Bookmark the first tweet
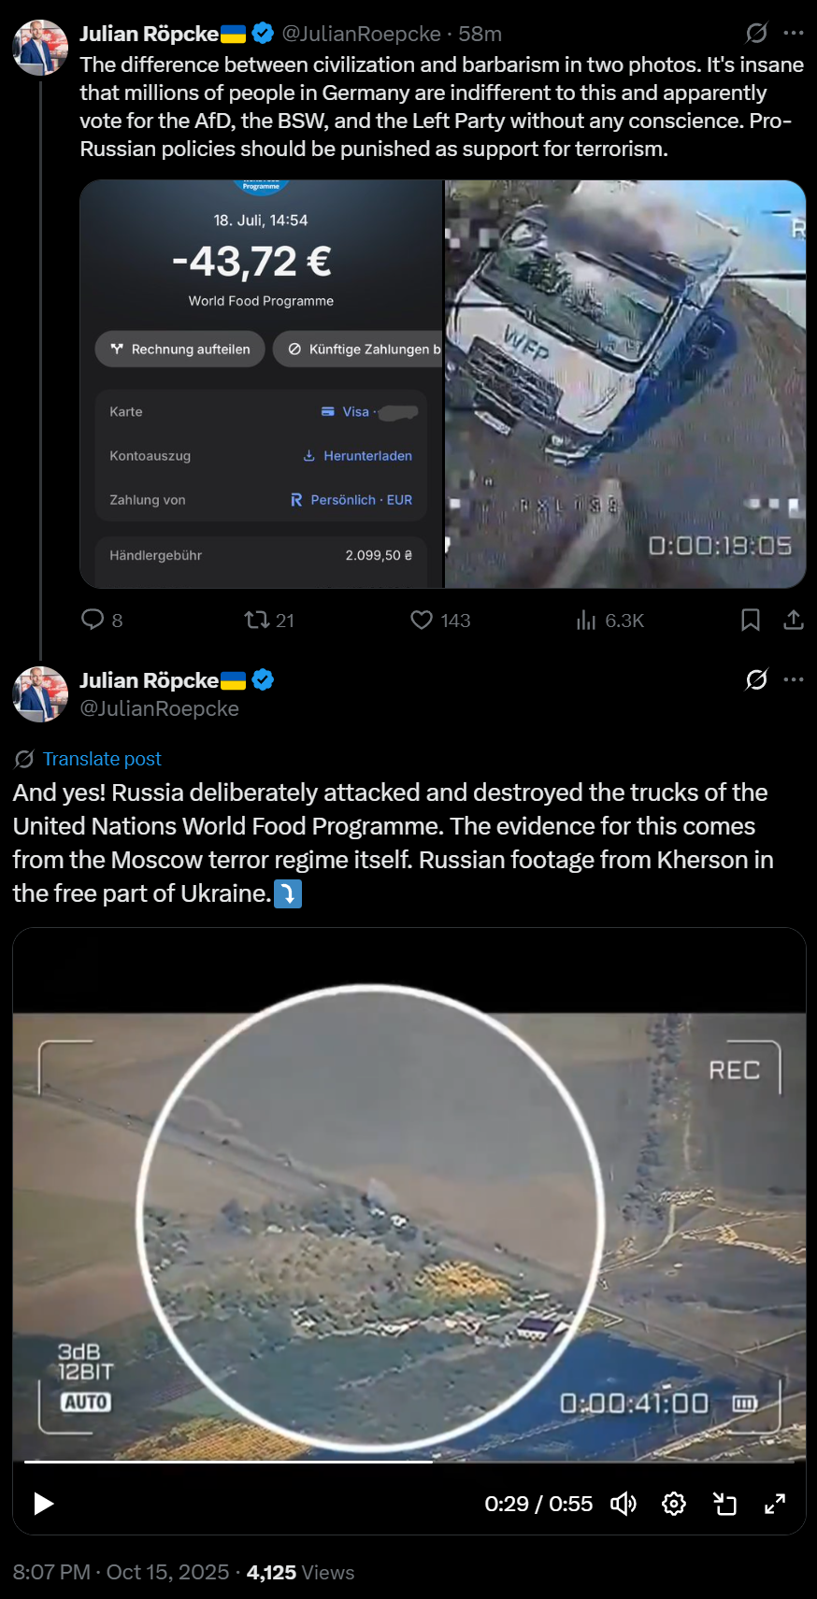The image size is (817, 1599). [750, 620]
